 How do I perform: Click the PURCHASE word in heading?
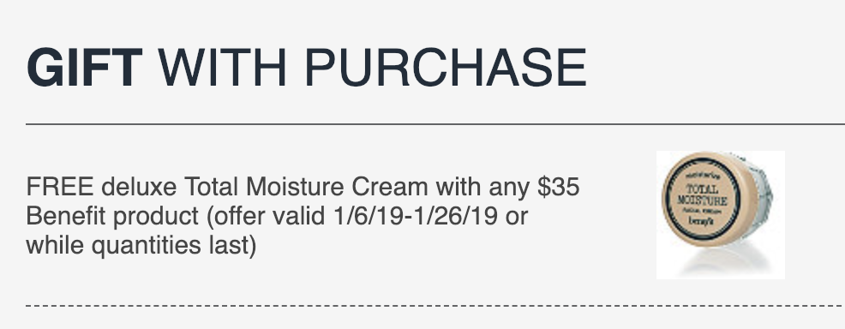click(x=445, y=68)
